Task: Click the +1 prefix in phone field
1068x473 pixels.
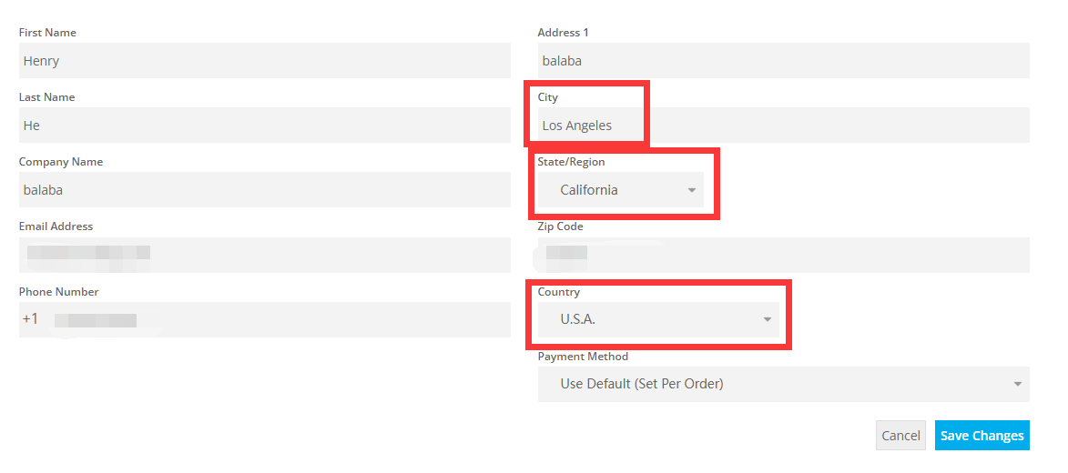Action: pyautogui.click(x=31, y=319)
